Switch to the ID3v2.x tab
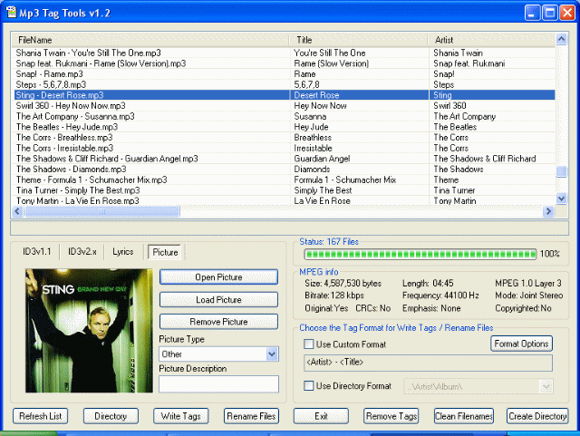The height and width of the screenshot is (436, 580). (x=82, y=252)
